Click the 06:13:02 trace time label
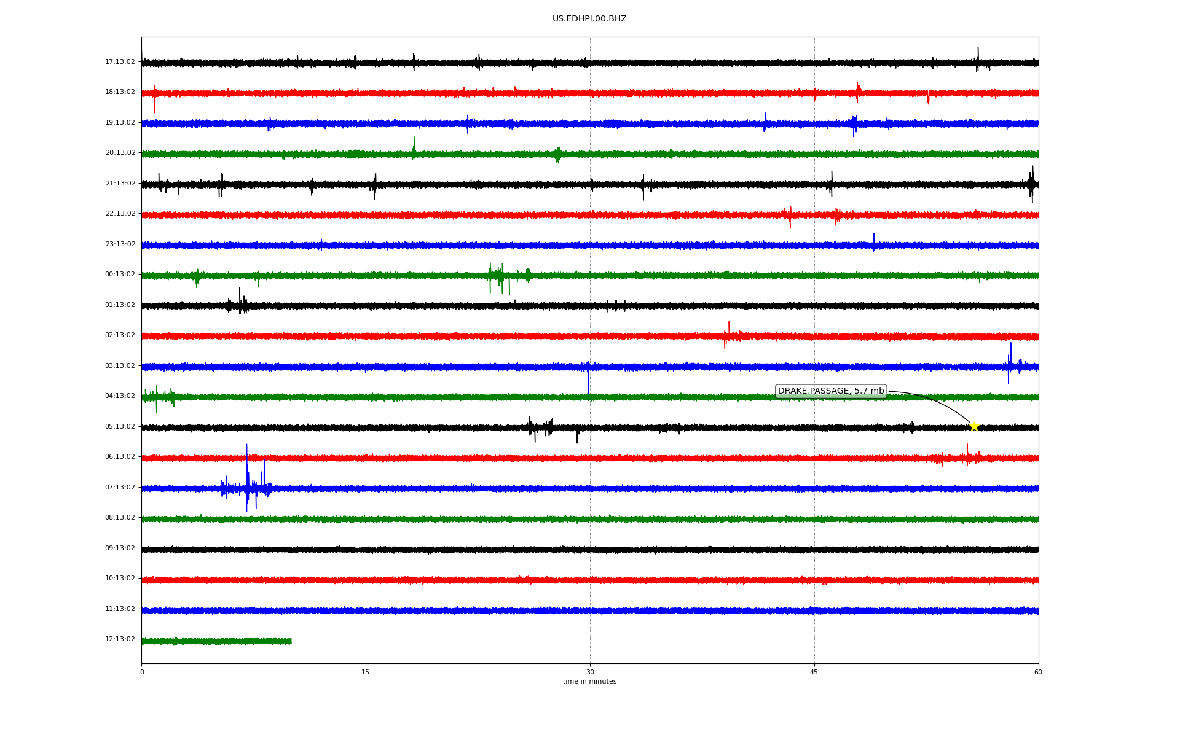This screenshot has height=737, width=1180. click(120, 457)
